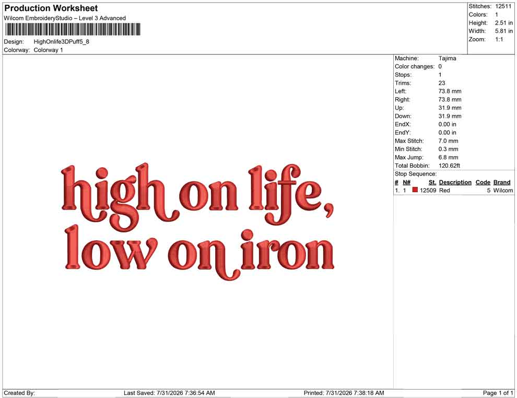Click the Zoom 1:1 value
517x398 pixels.
pos(499,39)
